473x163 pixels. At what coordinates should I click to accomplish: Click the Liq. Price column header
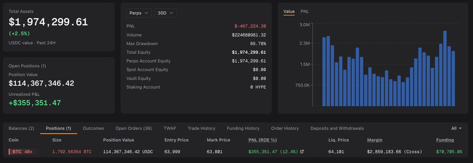339,140
